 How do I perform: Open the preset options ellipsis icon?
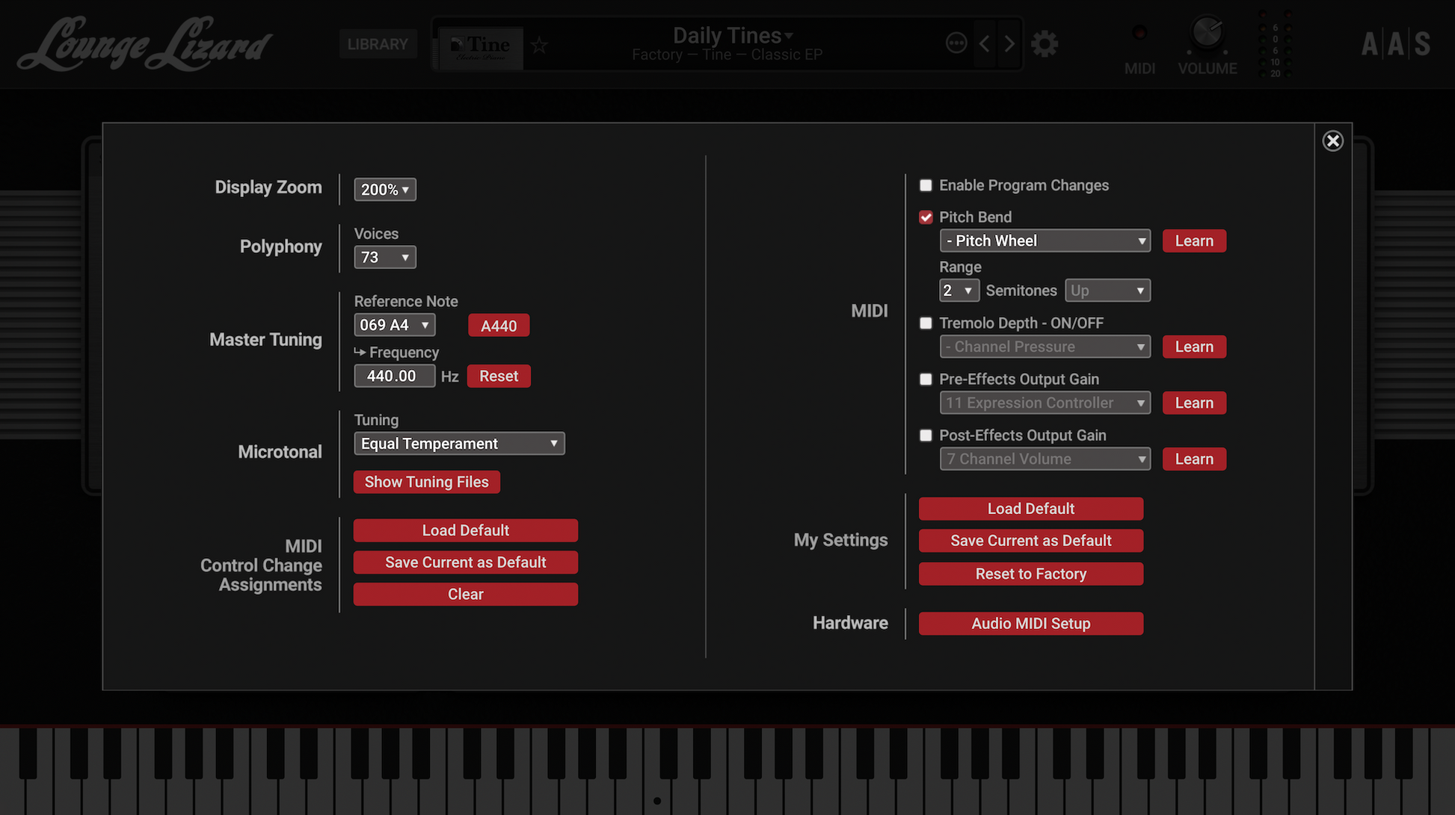click(956, 43)
